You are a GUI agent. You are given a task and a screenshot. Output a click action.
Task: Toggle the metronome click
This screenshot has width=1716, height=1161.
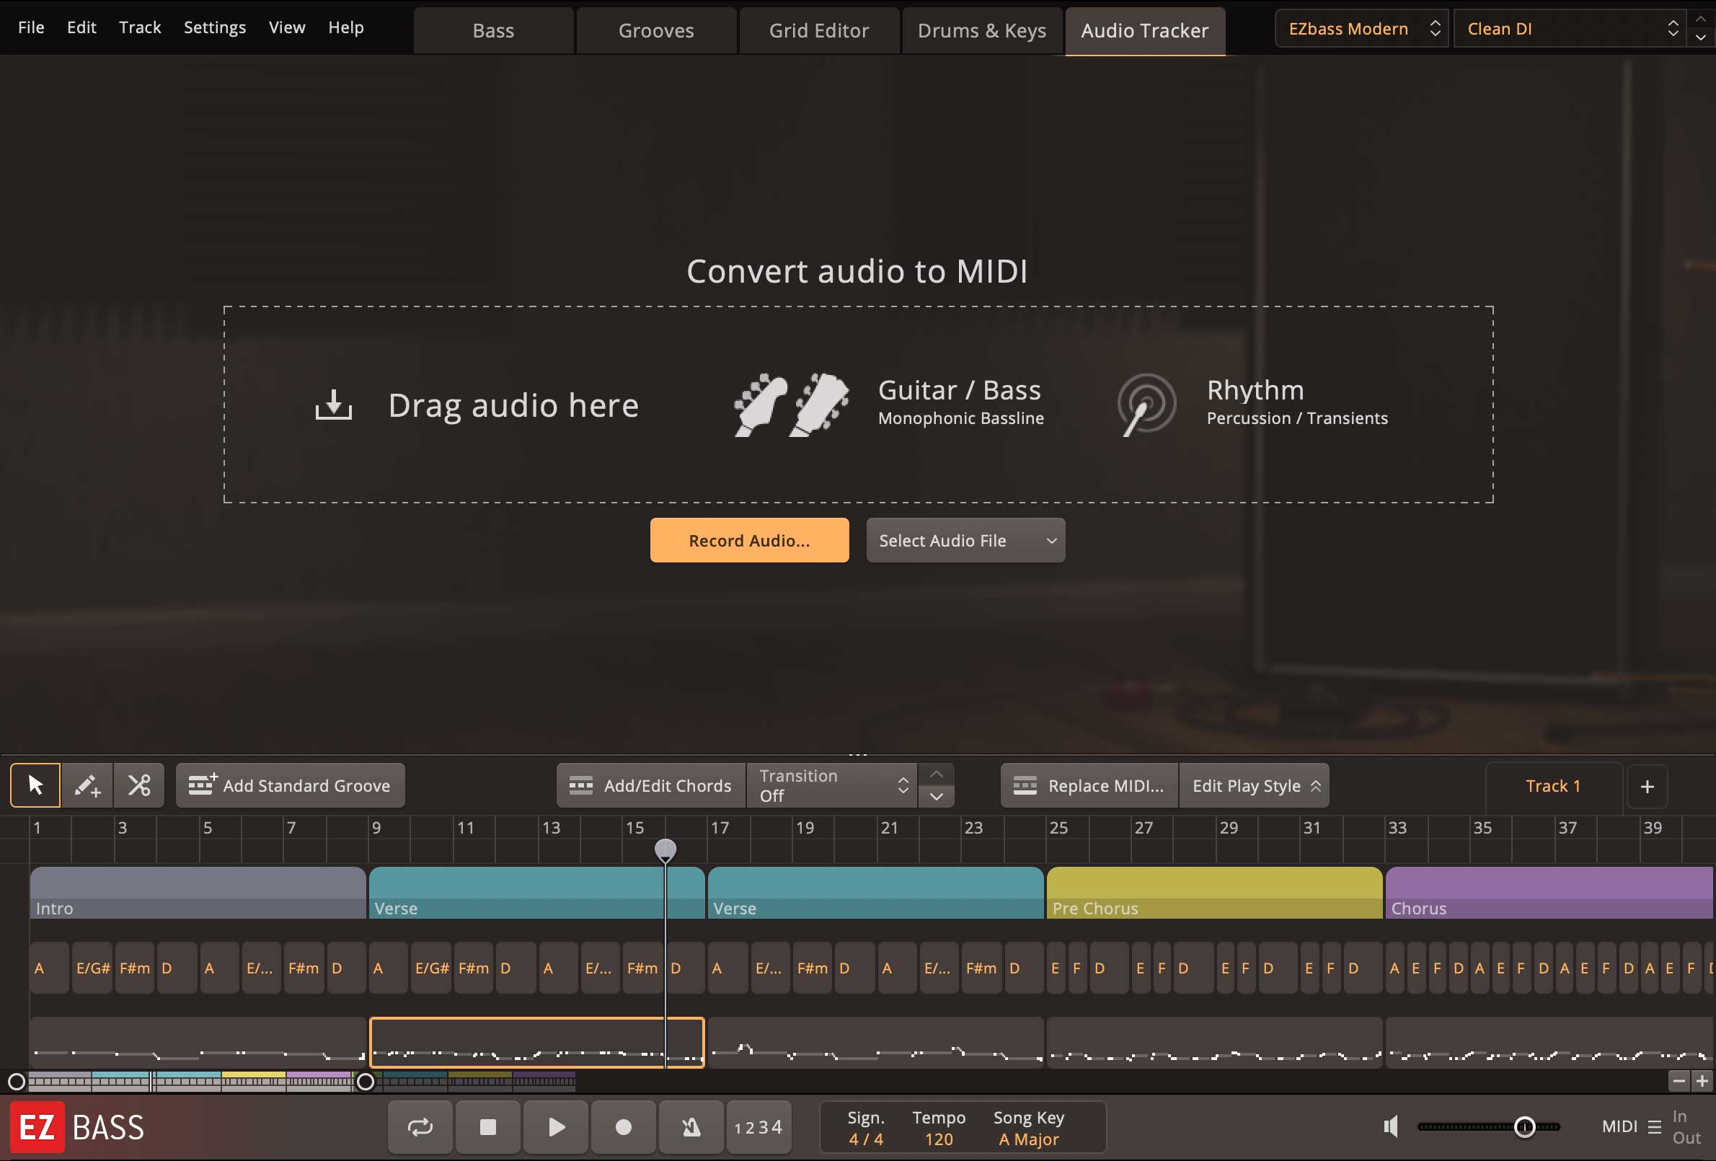(x=691, y=1127)
